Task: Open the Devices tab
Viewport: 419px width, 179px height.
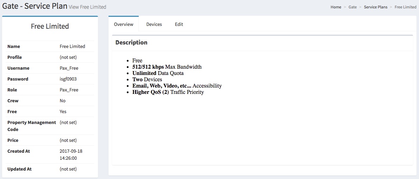Action: point(154,24)
